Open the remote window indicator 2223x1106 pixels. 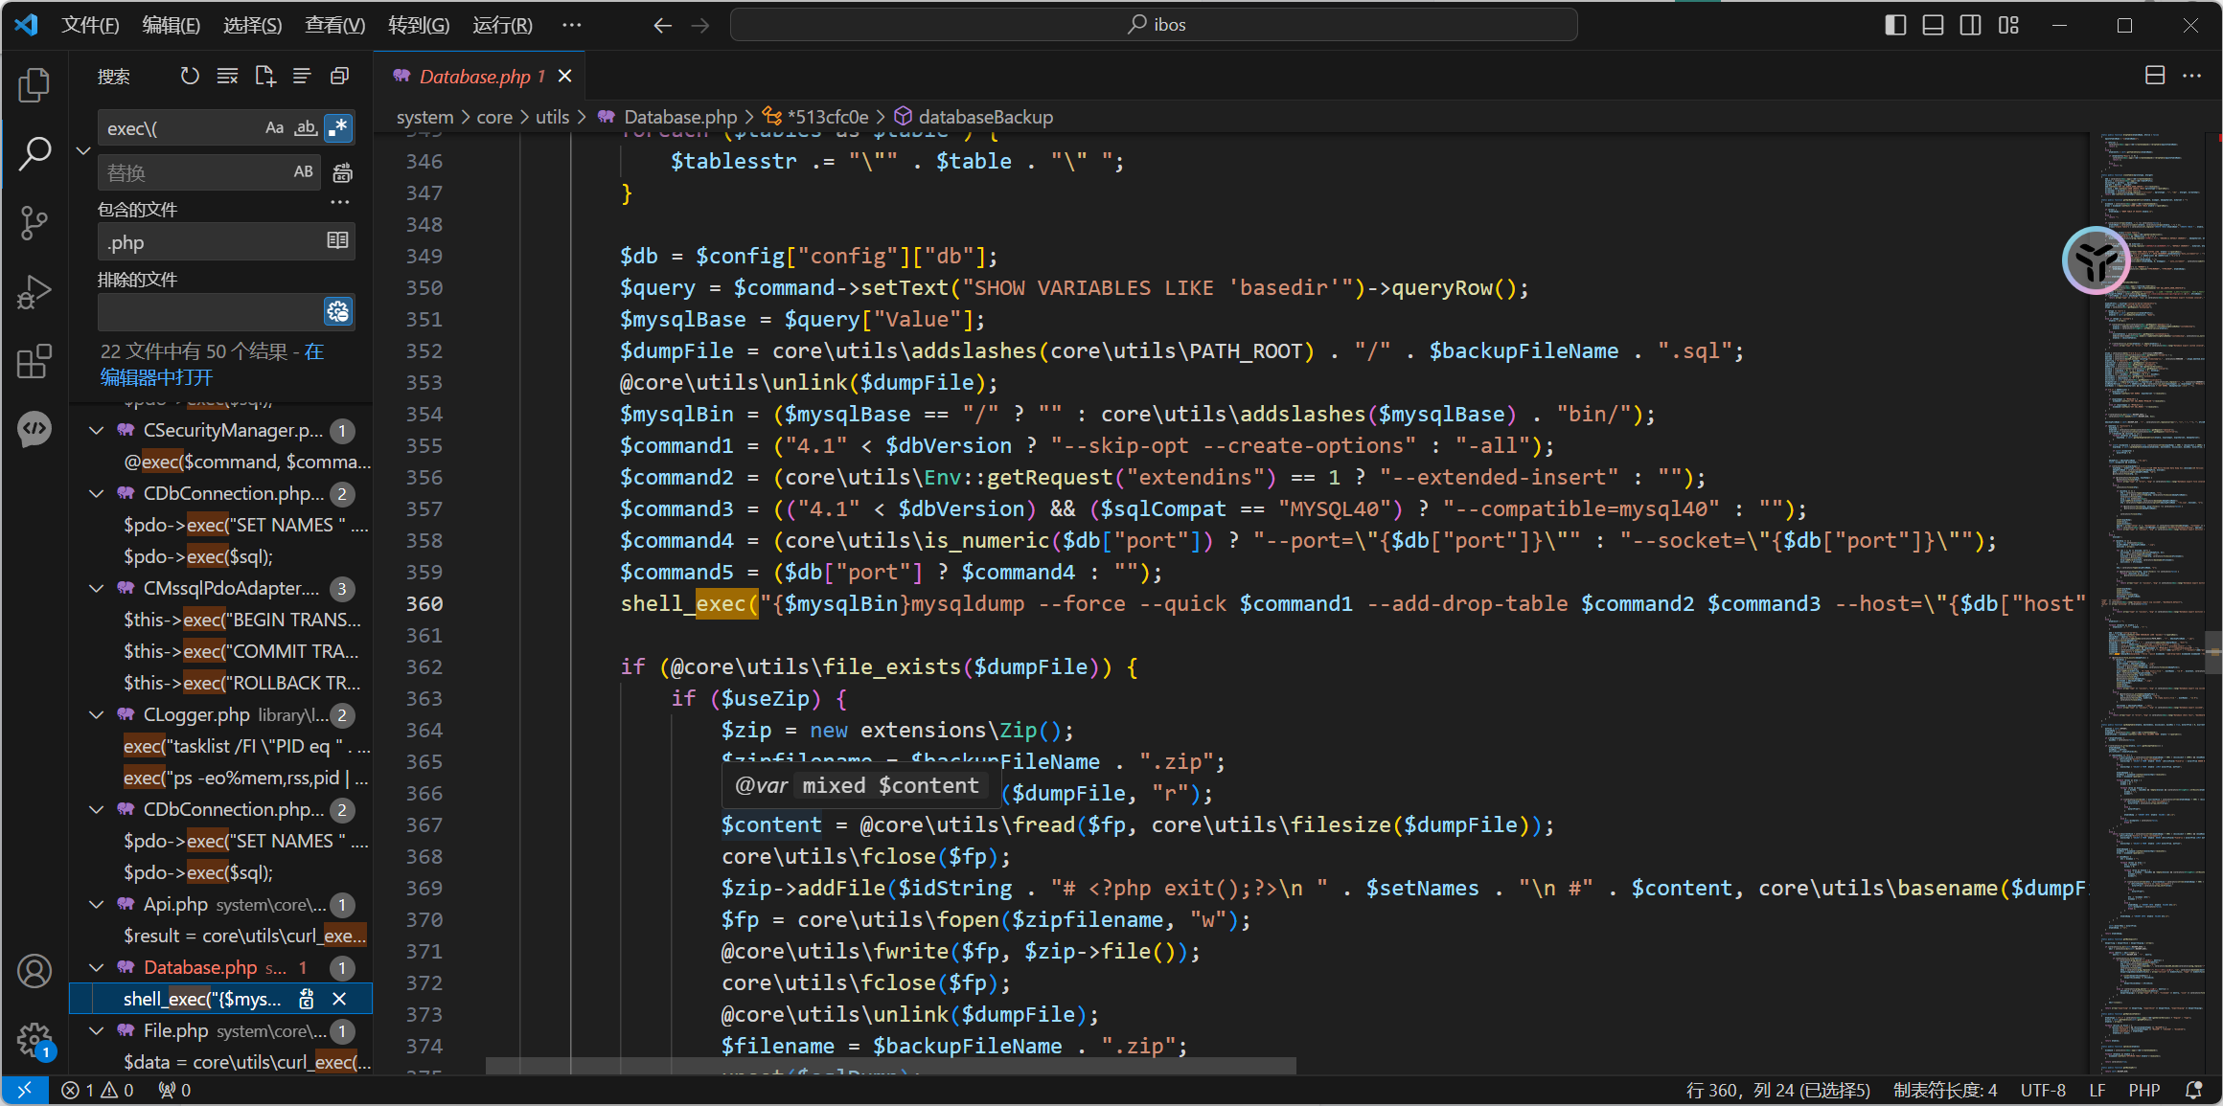(25, 1090)
